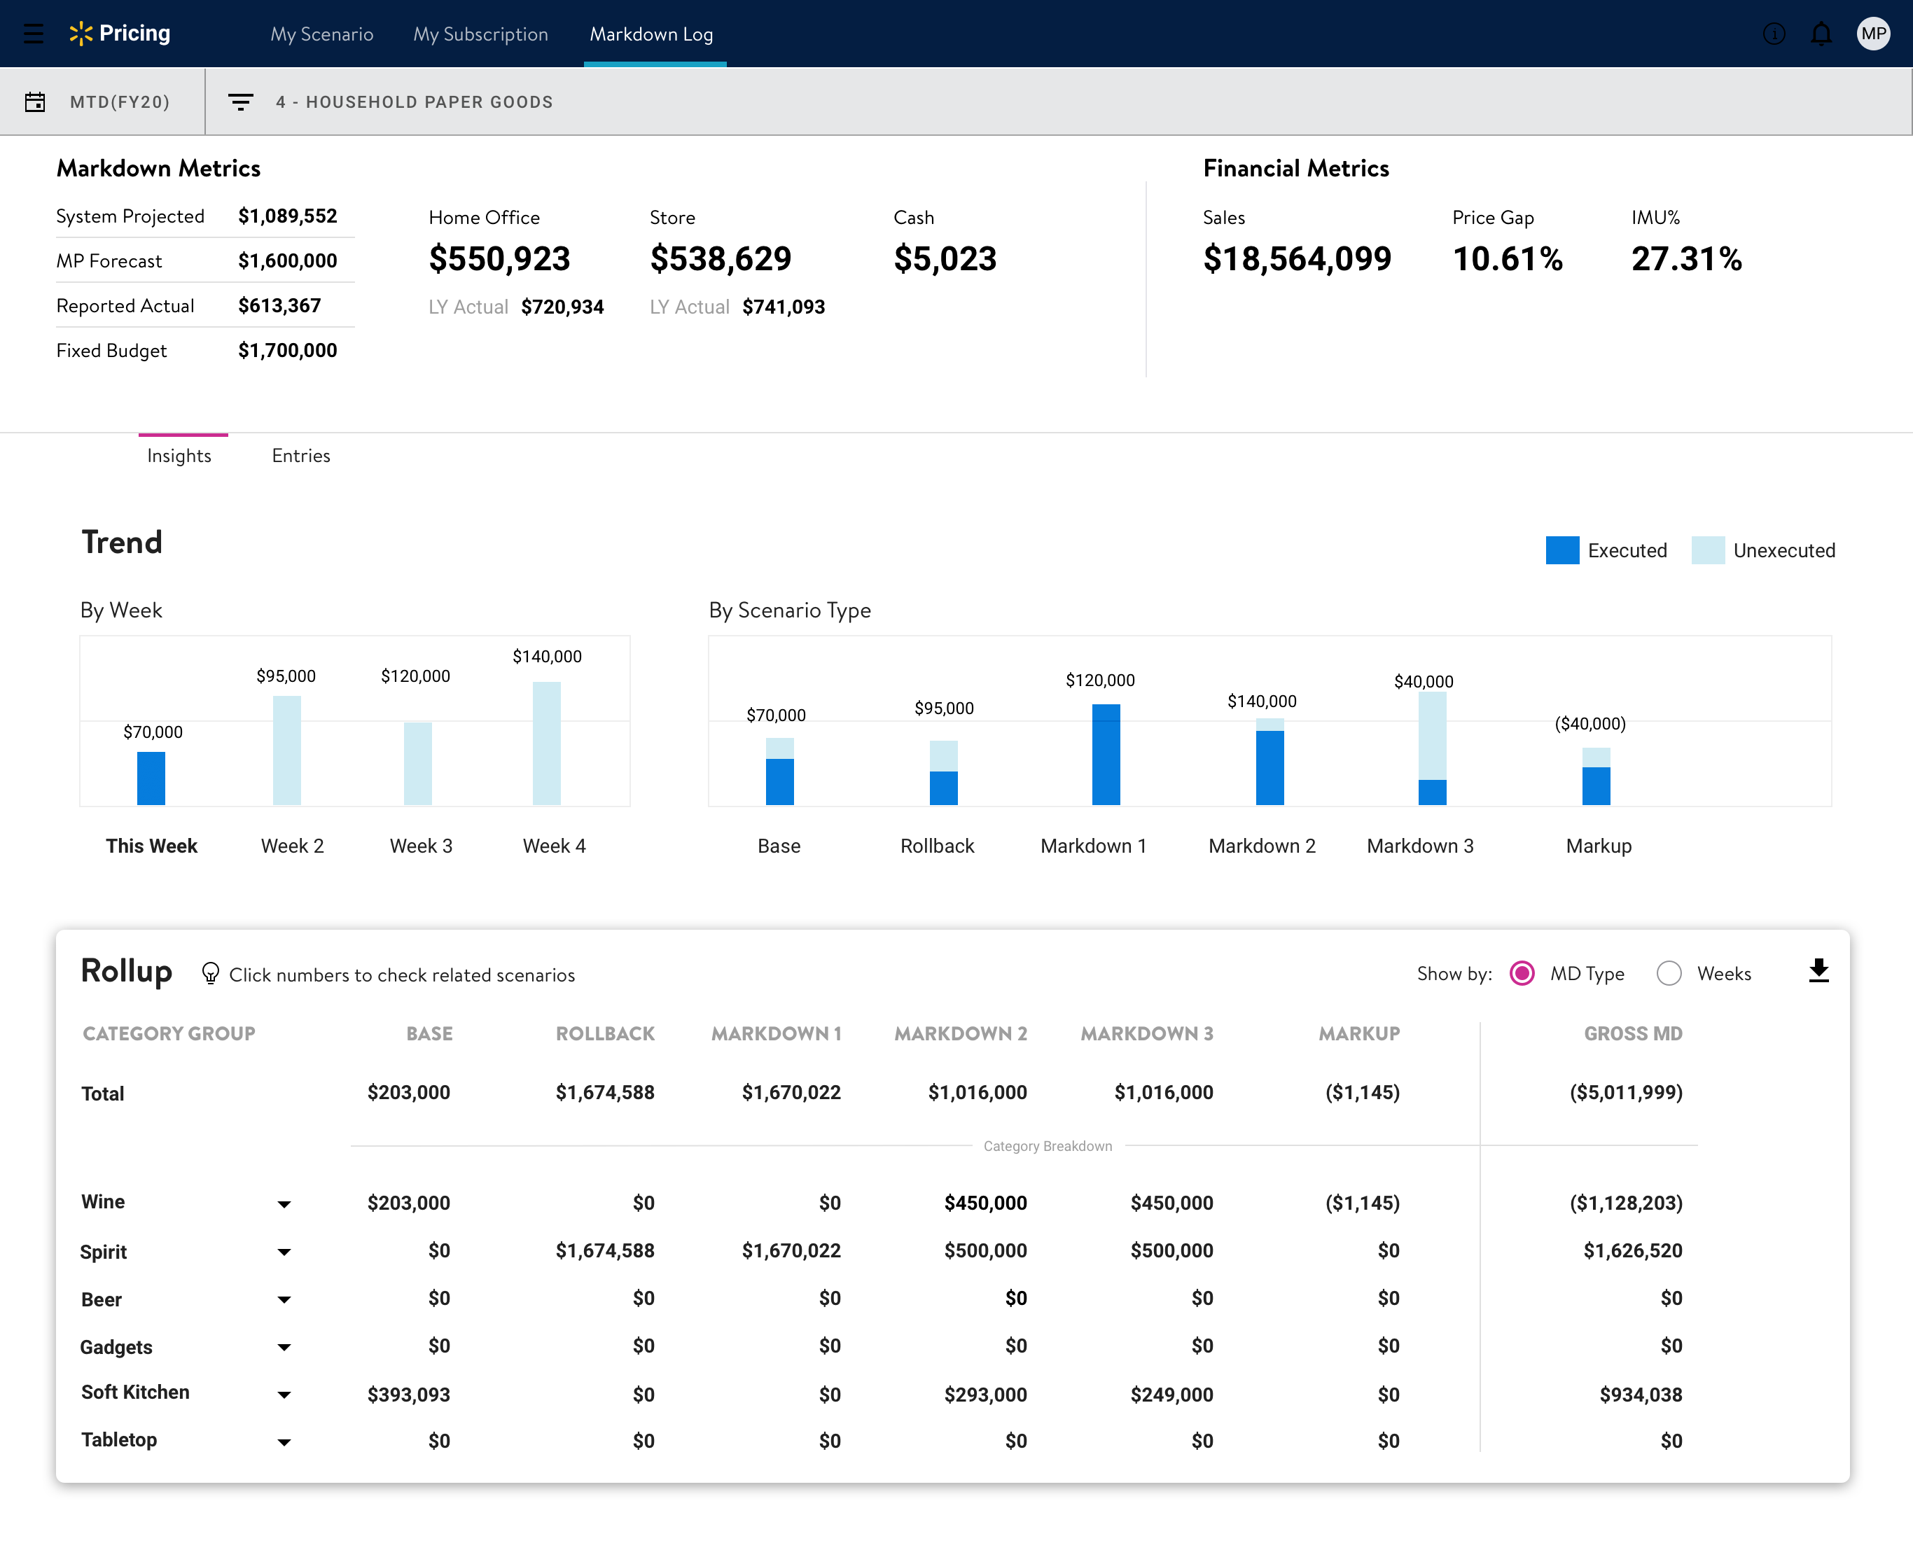Open the Entries tab
This screenshot has width=1913, height=1543.
[301, 456]
